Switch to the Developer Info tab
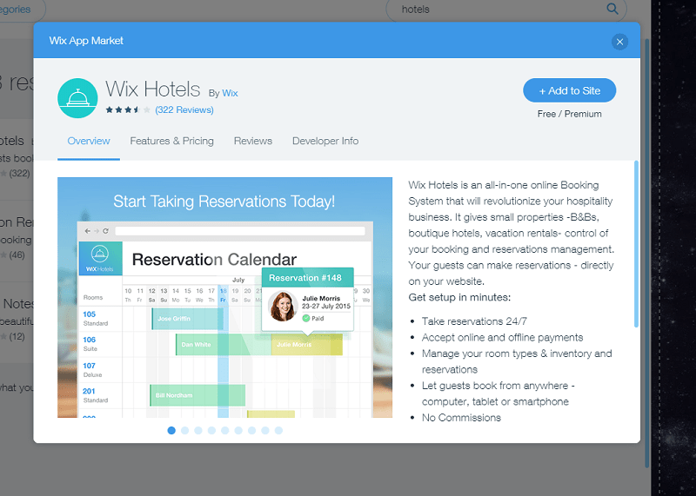Viewport: 696px width, 496px height. coord(325,141)
